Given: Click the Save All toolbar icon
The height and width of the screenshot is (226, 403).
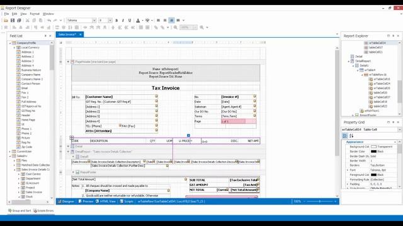Looking at the screenshot, I should [x=19, y=20].
